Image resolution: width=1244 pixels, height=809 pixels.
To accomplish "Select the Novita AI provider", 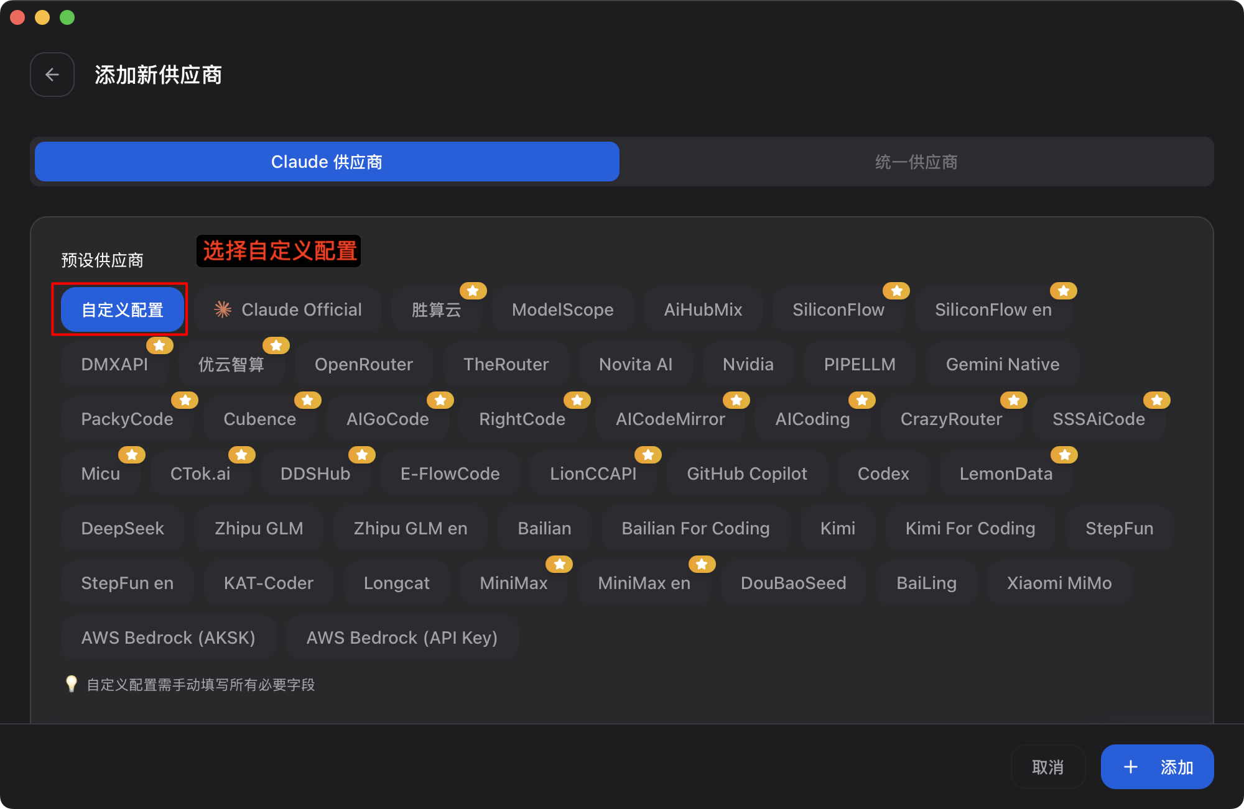I will click(x=636, y=364).
